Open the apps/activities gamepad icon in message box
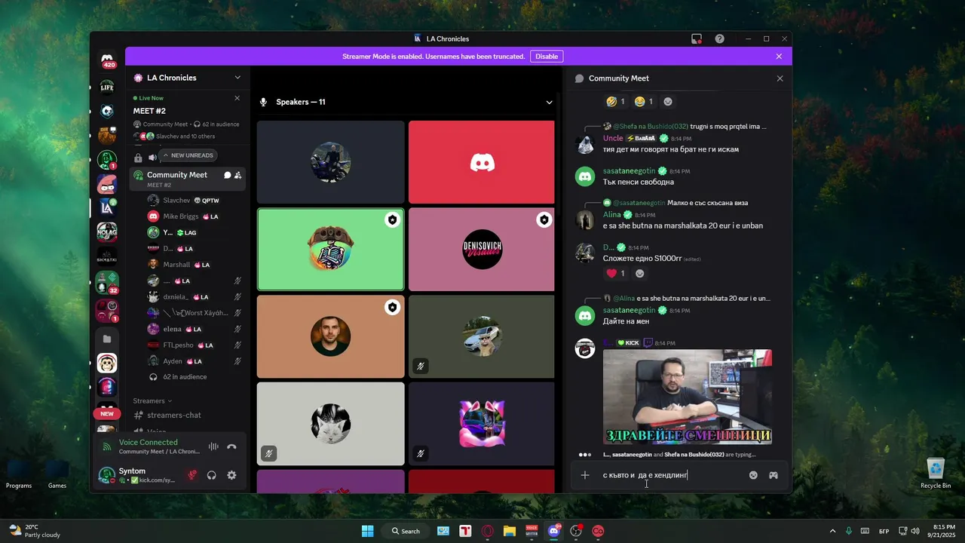Viewport: 965px width, 543px height. coord(774,475)
